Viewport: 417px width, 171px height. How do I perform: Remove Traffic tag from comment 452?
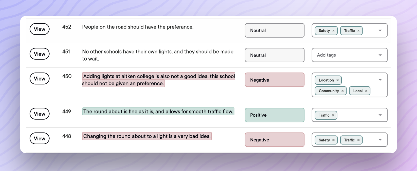click(358, 31)
